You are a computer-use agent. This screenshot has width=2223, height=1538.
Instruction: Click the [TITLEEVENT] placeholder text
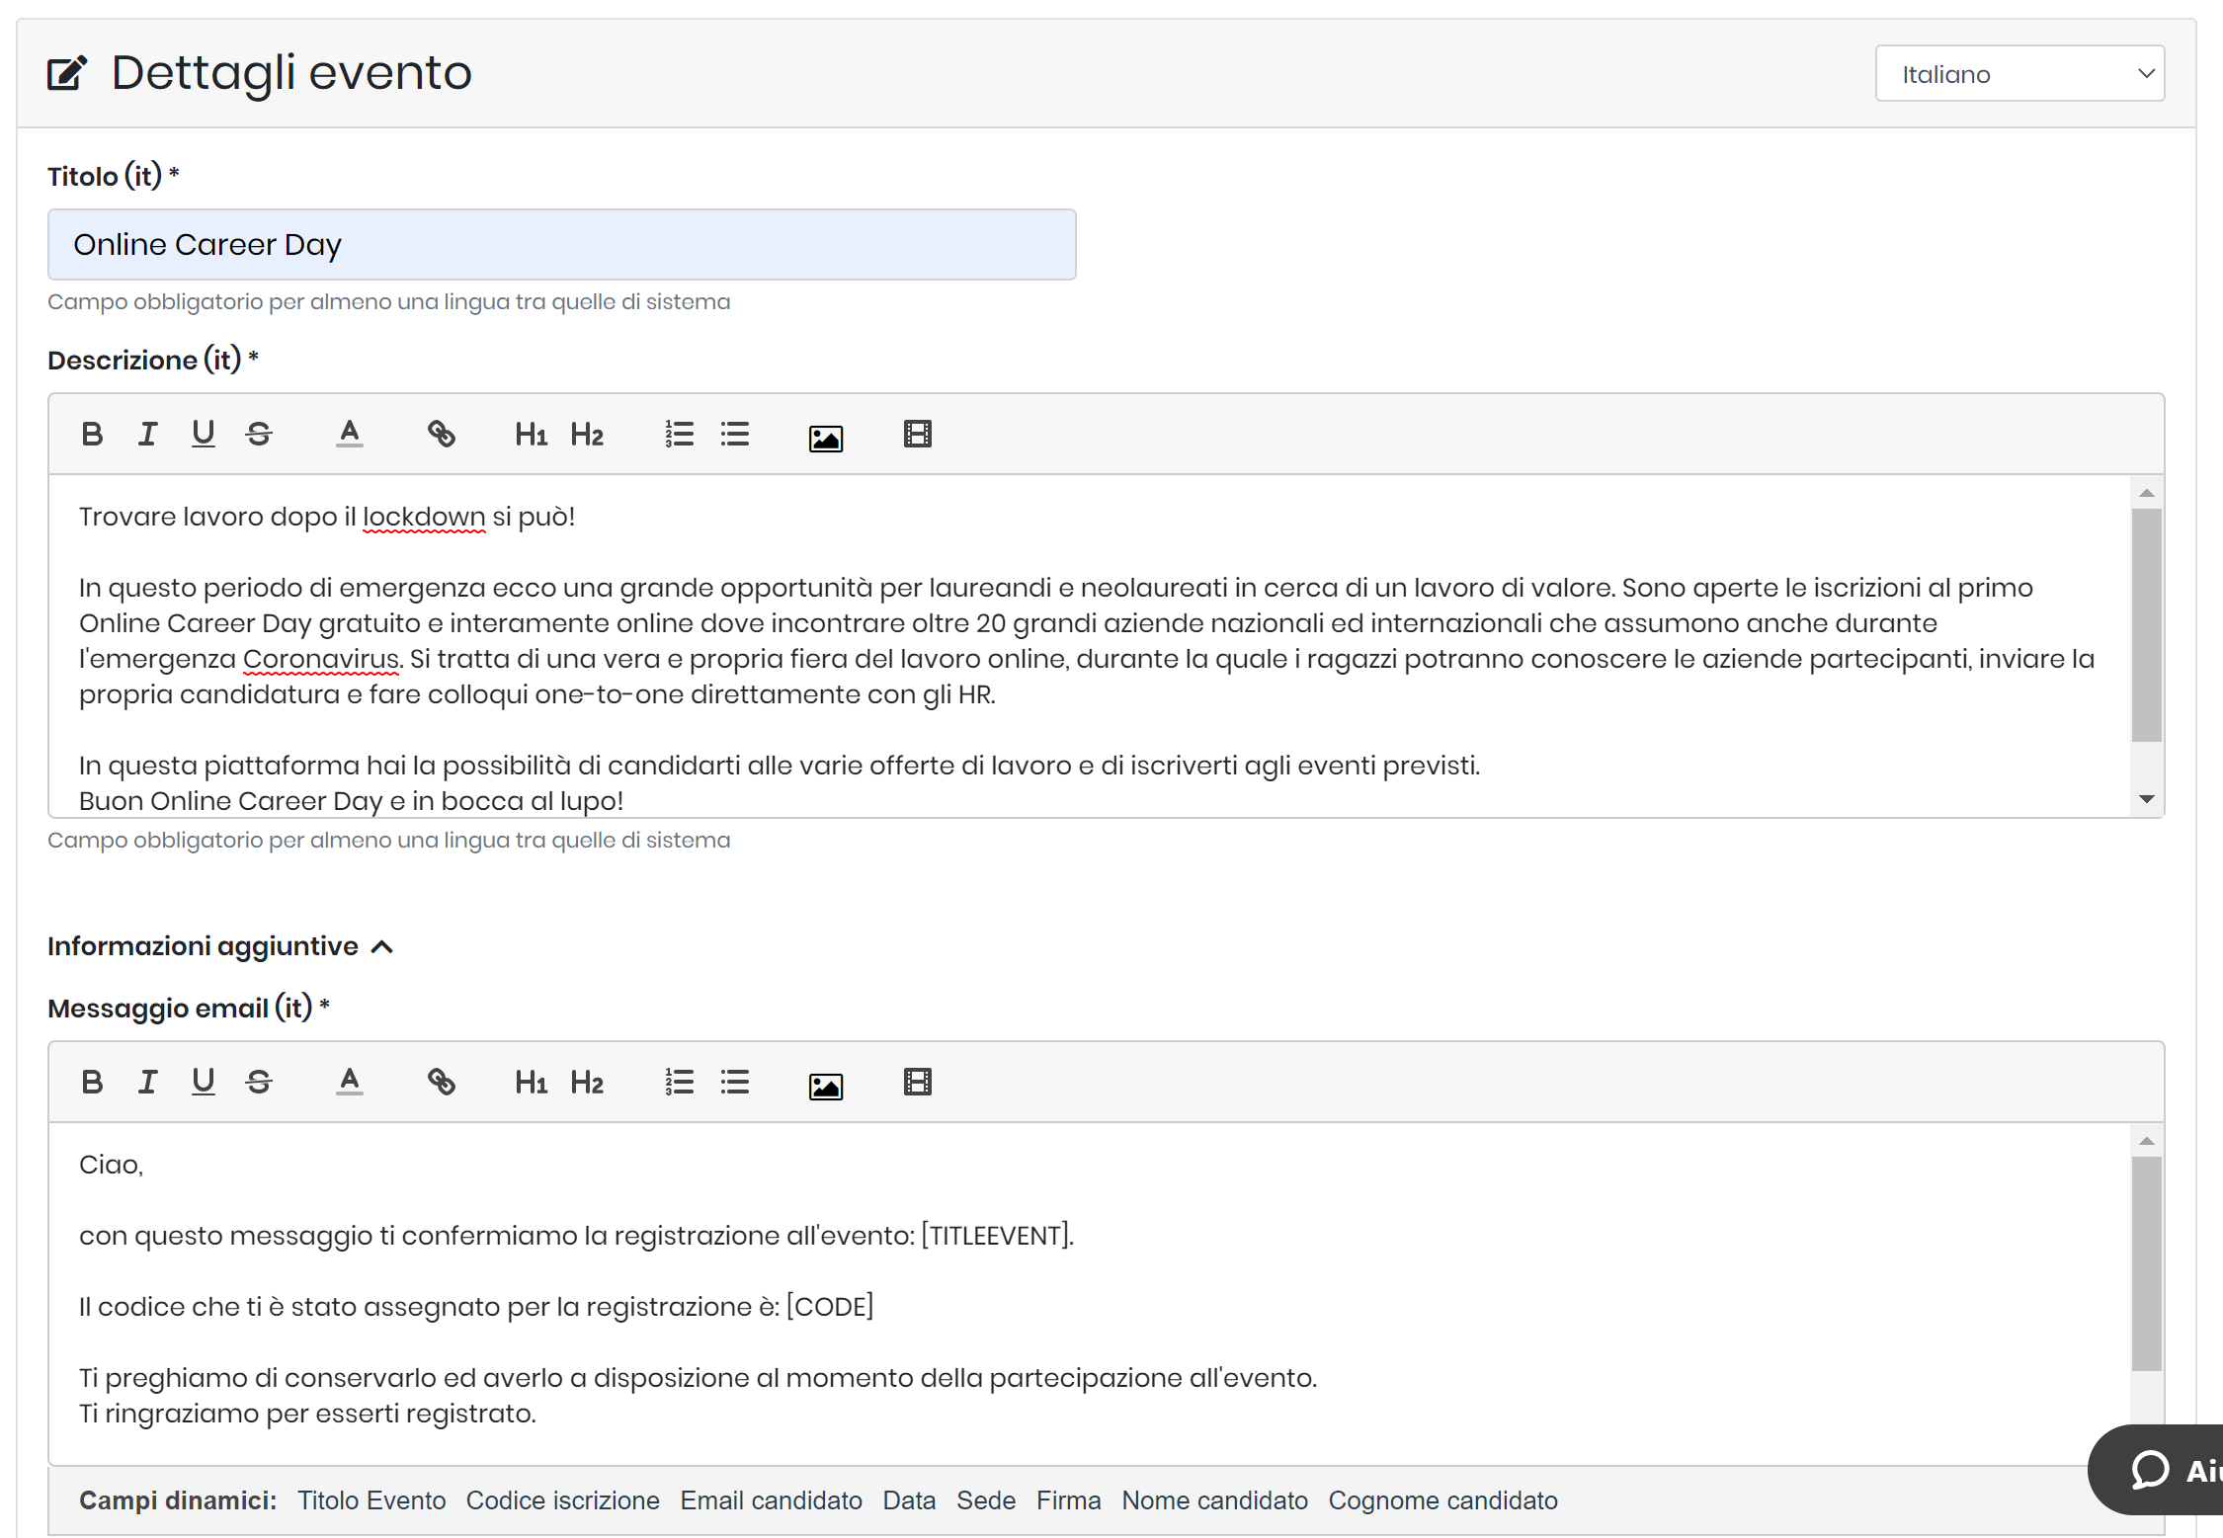click(996, 1236)
